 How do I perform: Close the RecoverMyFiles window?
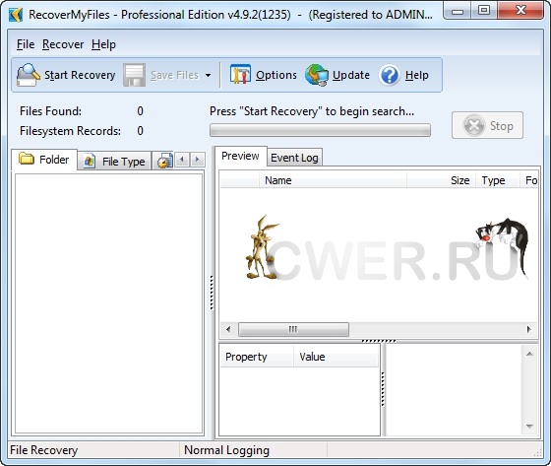[520, 11]
